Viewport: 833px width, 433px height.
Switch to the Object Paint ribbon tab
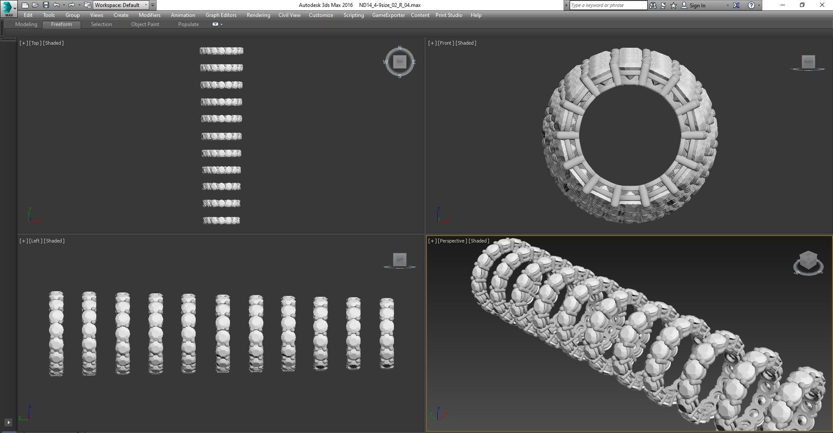point(145,24)
